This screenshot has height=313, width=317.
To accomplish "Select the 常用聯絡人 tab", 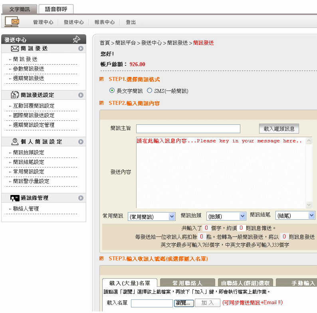I will pos(187,283).
